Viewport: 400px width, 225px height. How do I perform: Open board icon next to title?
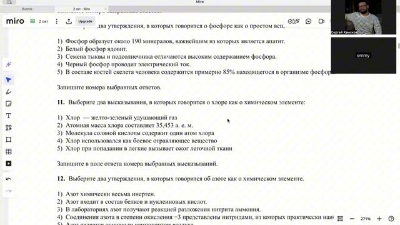click(x=32, y=21)
